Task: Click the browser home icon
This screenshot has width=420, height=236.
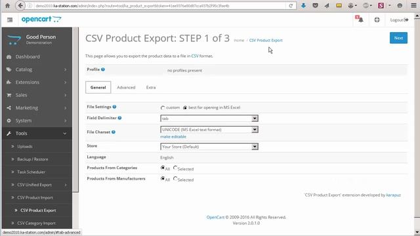Action: (x=7, y=5)
